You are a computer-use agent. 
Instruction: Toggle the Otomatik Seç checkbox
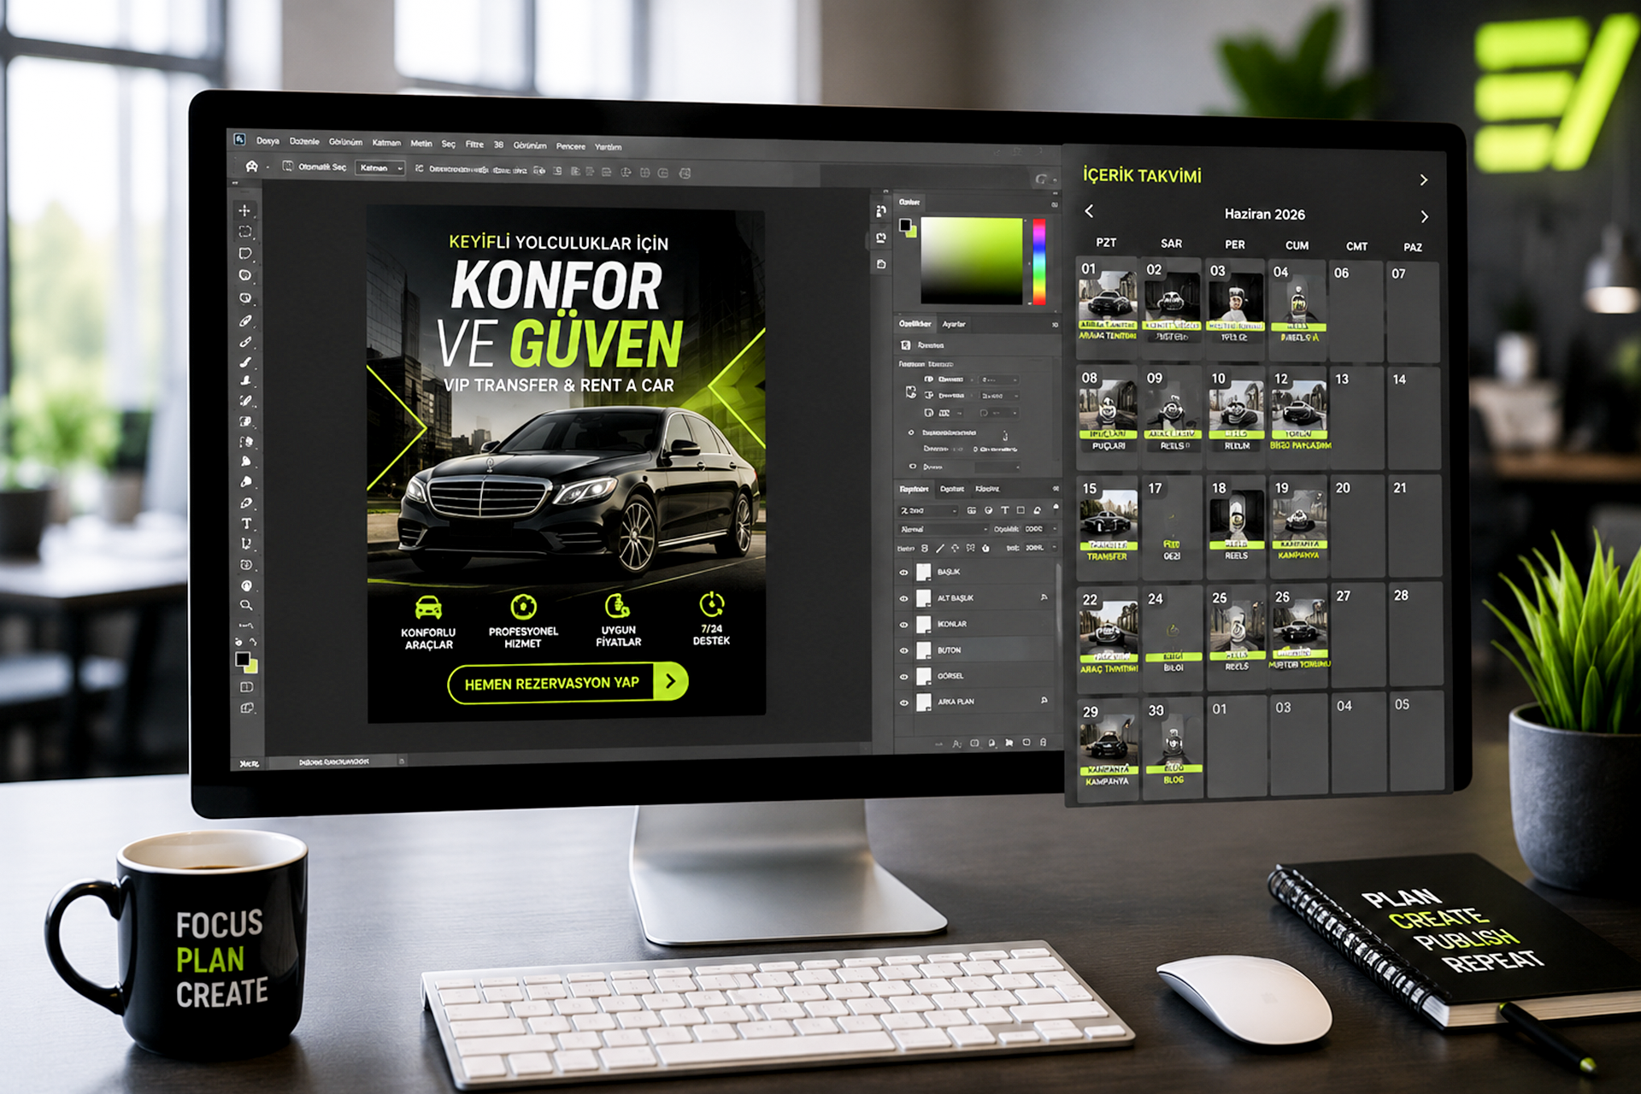coord(288,167)
